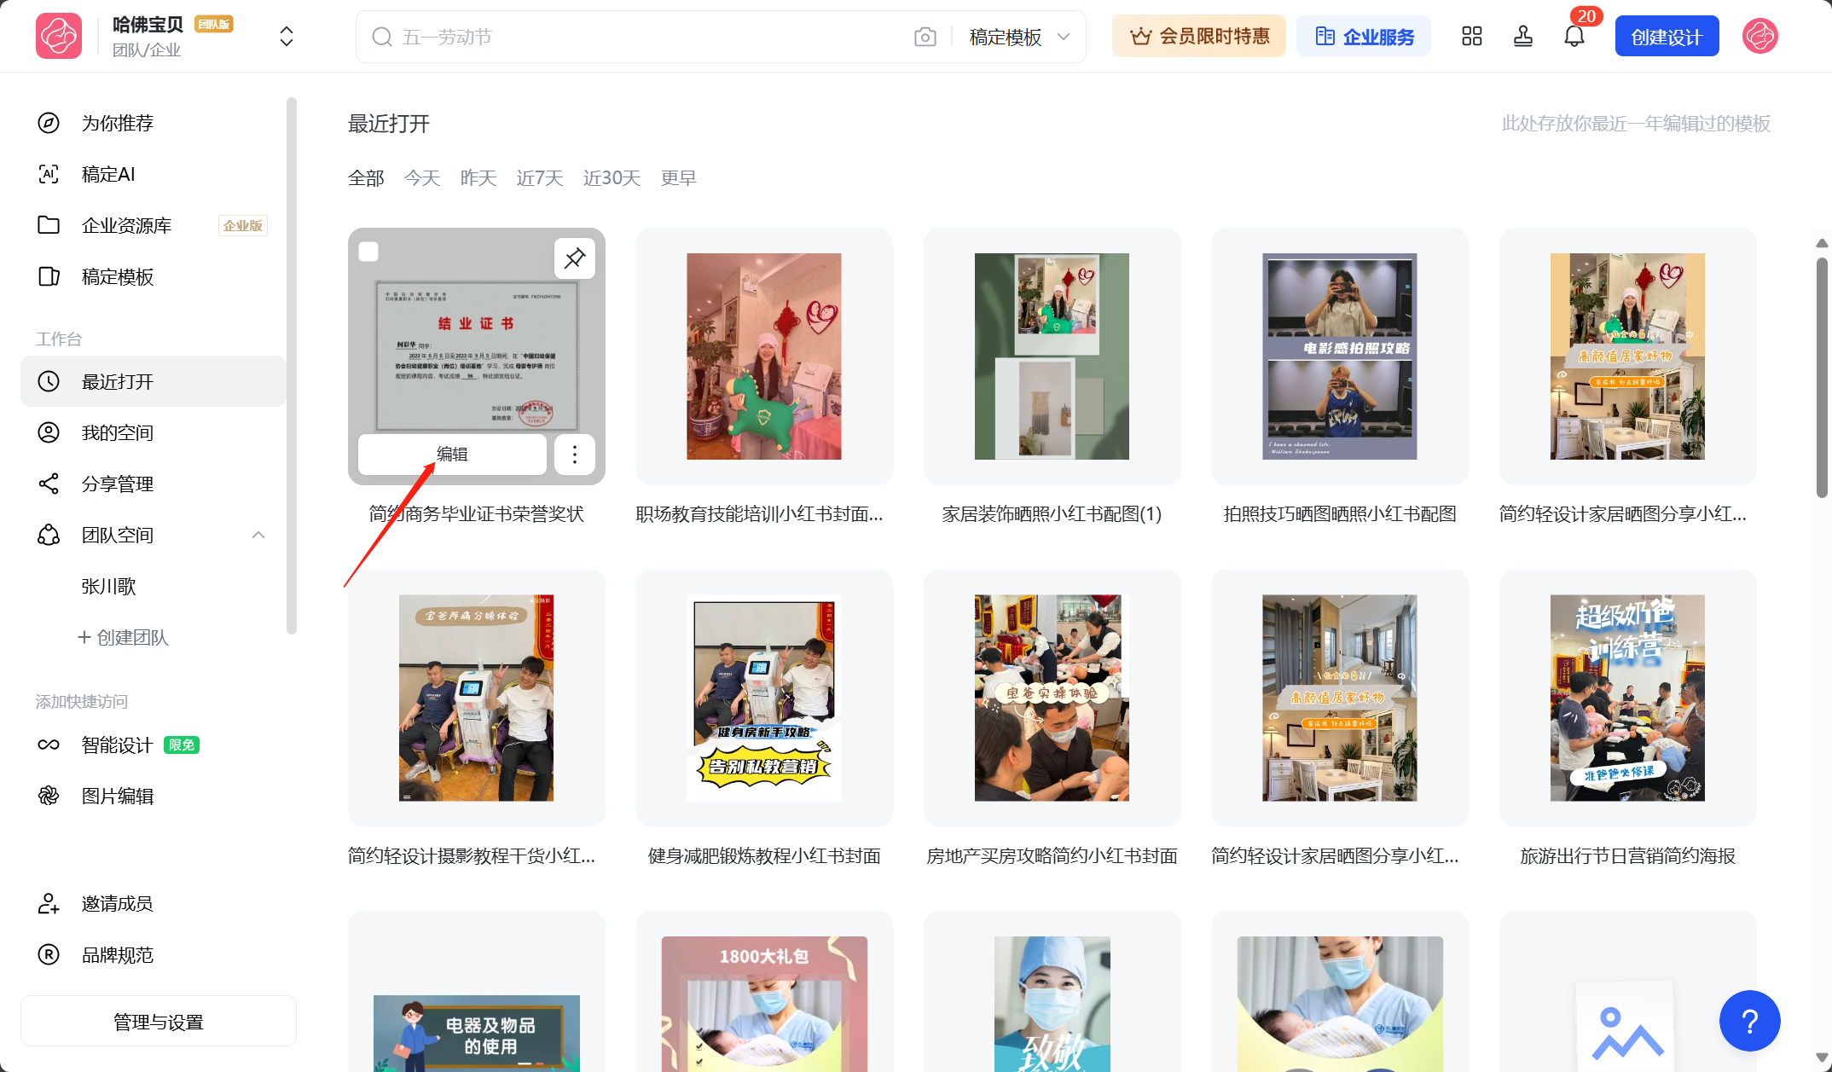Select 最近打开 in the sidebar
Screen dimensions: 1832x1072
coord(154,381)
